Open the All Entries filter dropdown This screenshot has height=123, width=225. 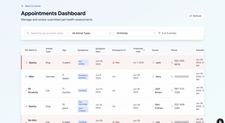tap(135, 33)
